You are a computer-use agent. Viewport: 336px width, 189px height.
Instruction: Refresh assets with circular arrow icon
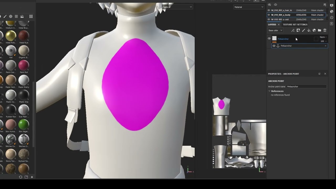pyautogui.click(x=20, y=177)
